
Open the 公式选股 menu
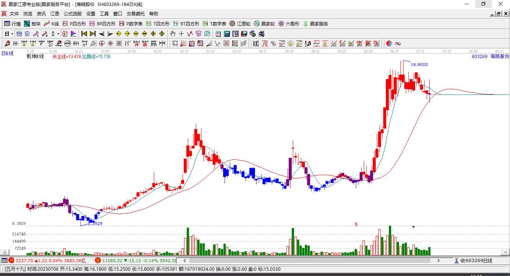coord(73,13)
